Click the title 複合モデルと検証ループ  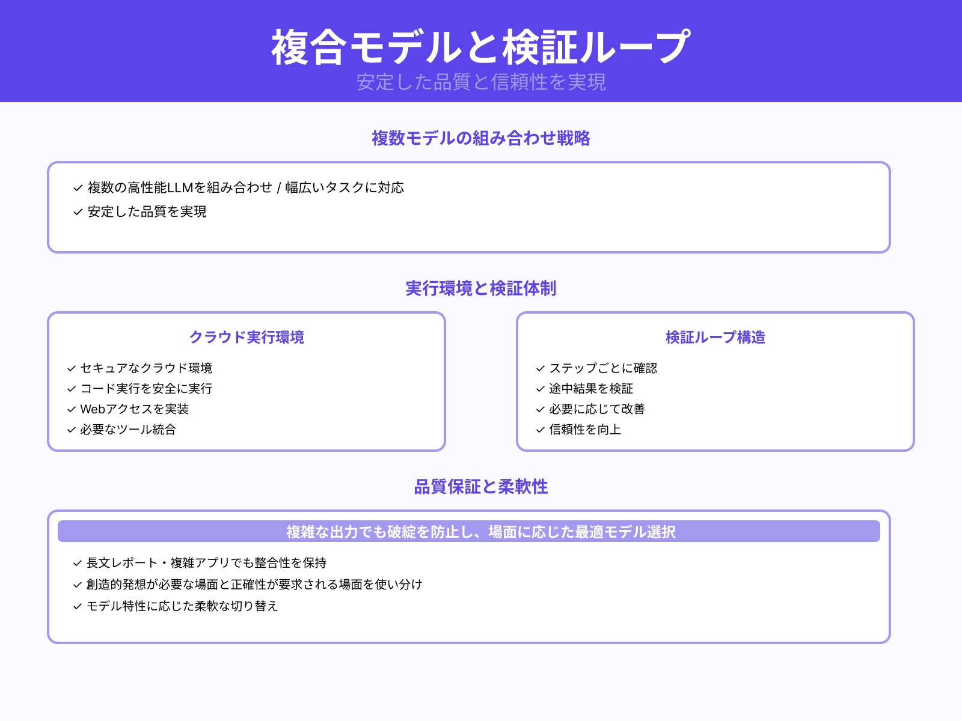coord(481,45)
